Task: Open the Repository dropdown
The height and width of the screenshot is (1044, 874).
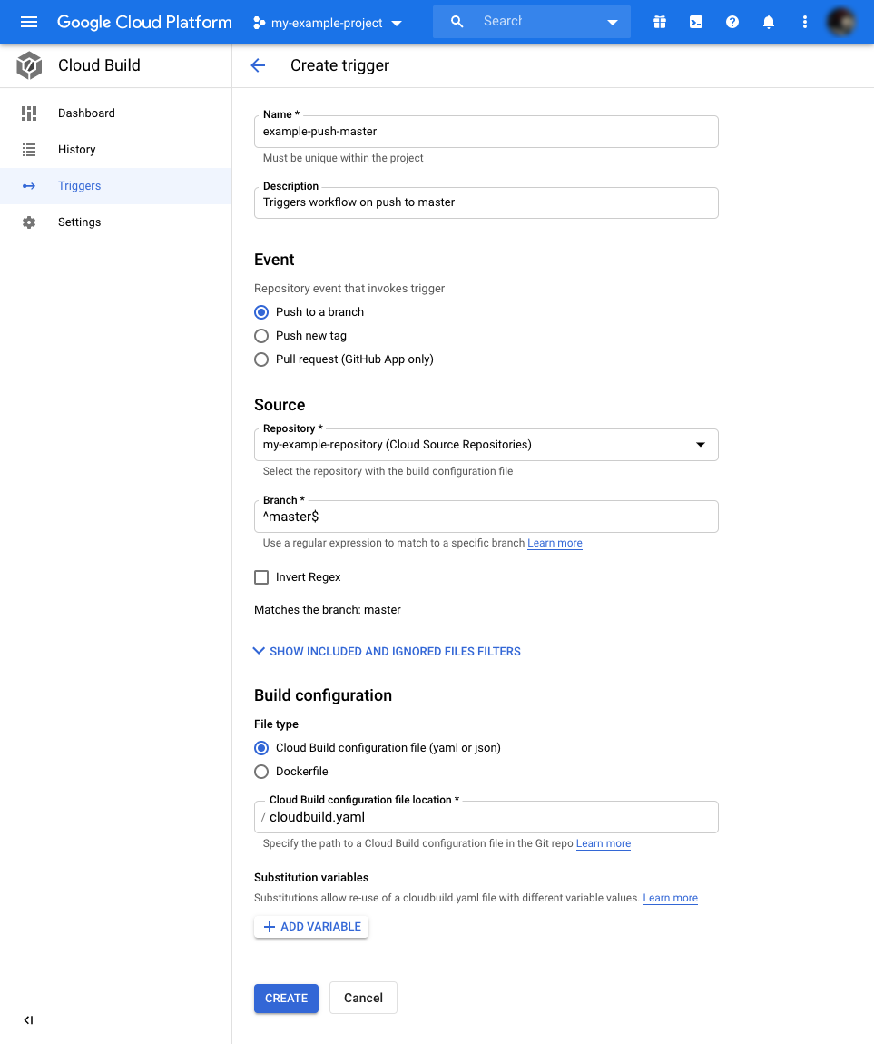Action: pyautogui.click(x=486, y=445)
